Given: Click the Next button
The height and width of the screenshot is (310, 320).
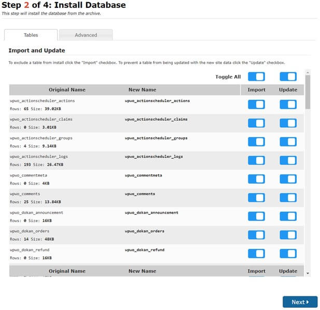Looking at the screenshot, I should tap(300, 302).
